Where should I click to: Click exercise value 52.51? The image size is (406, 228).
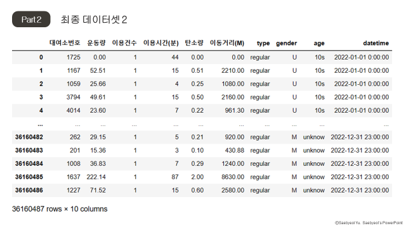click(98, 70)
